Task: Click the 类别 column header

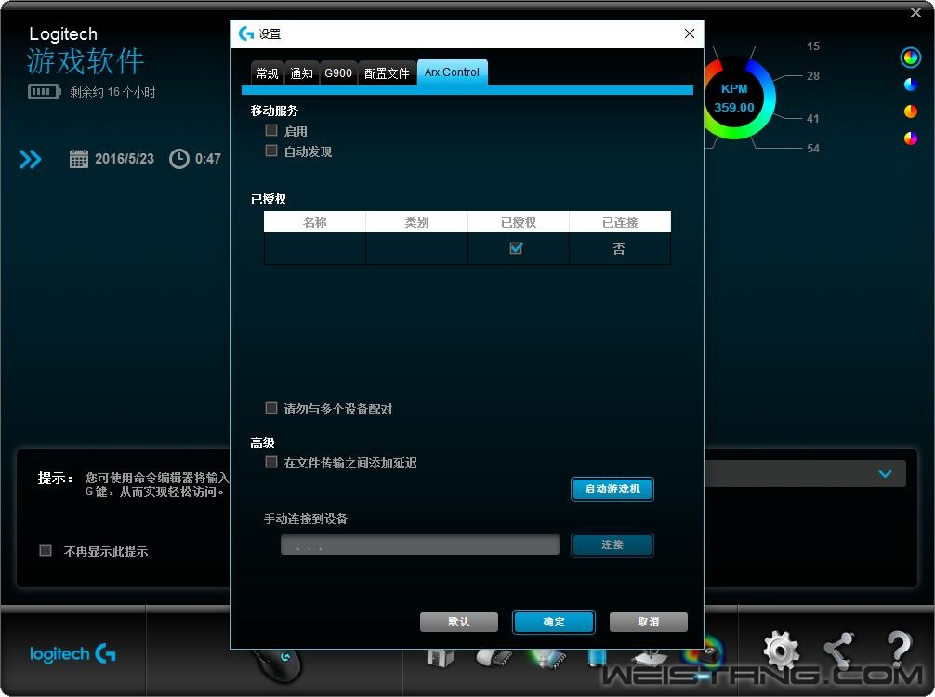Action: click(416, 222)
